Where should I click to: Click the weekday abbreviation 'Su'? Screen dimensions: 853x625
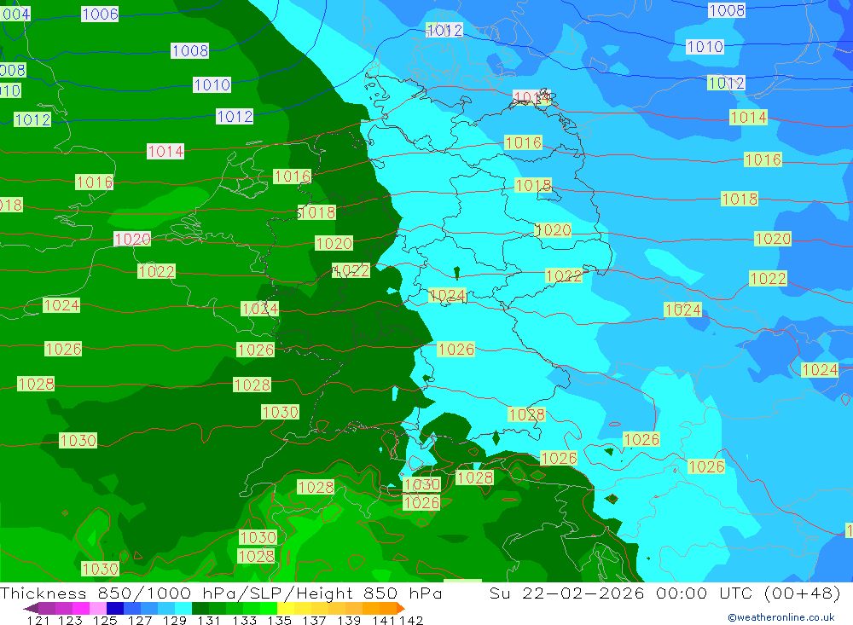pos(500,593)
